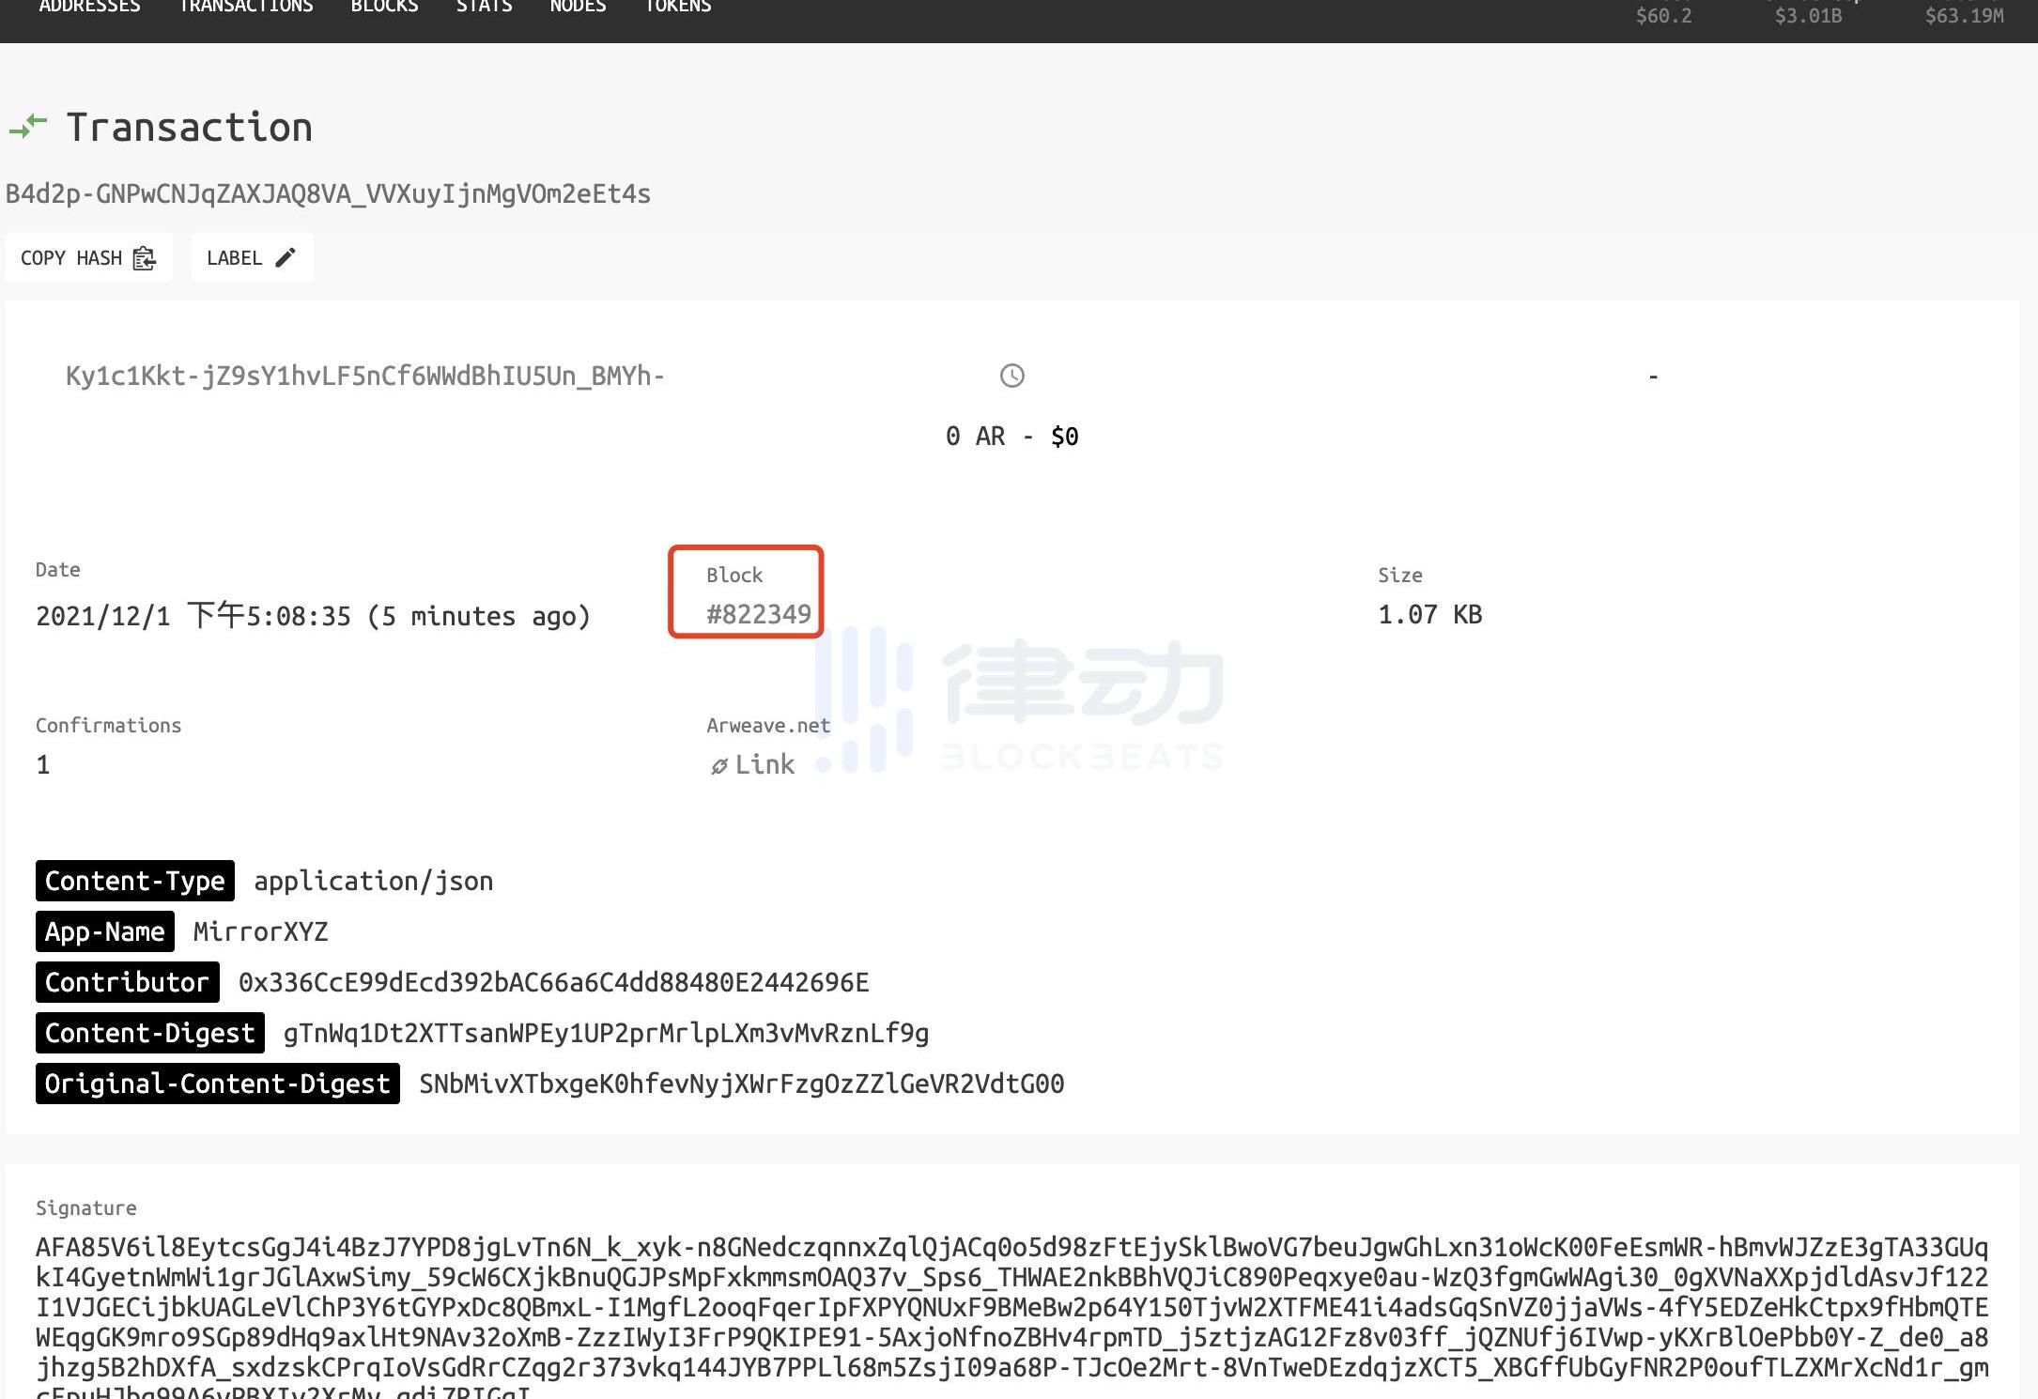Image resolution: width=2038 pixels, height=1399 pixels.
Task: Go to the Transactions nav tab
Action: (x=246, y=8)
